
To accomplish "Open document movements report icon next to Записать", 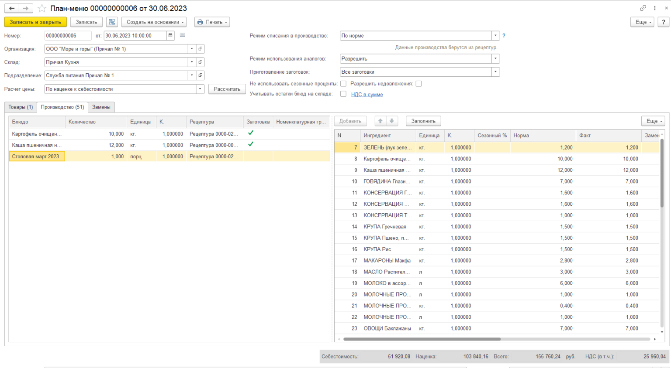I will [x=112, y=22].
